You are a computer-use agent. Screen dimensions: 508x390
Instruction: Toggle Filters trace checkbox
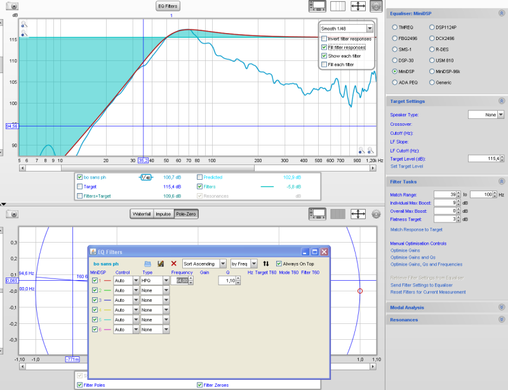point(199,187)
